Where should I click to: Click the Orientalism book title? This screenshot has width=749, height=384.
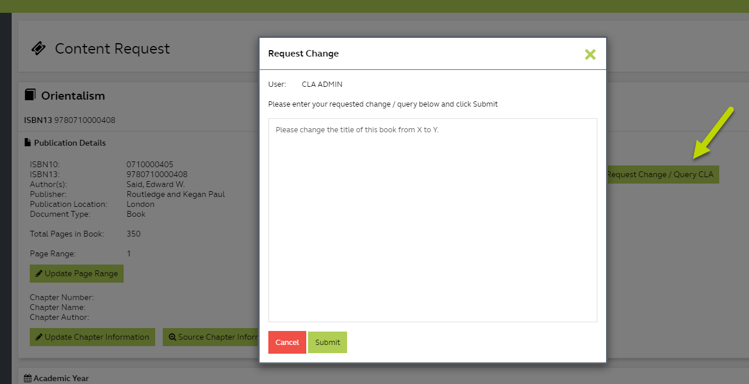73,96
